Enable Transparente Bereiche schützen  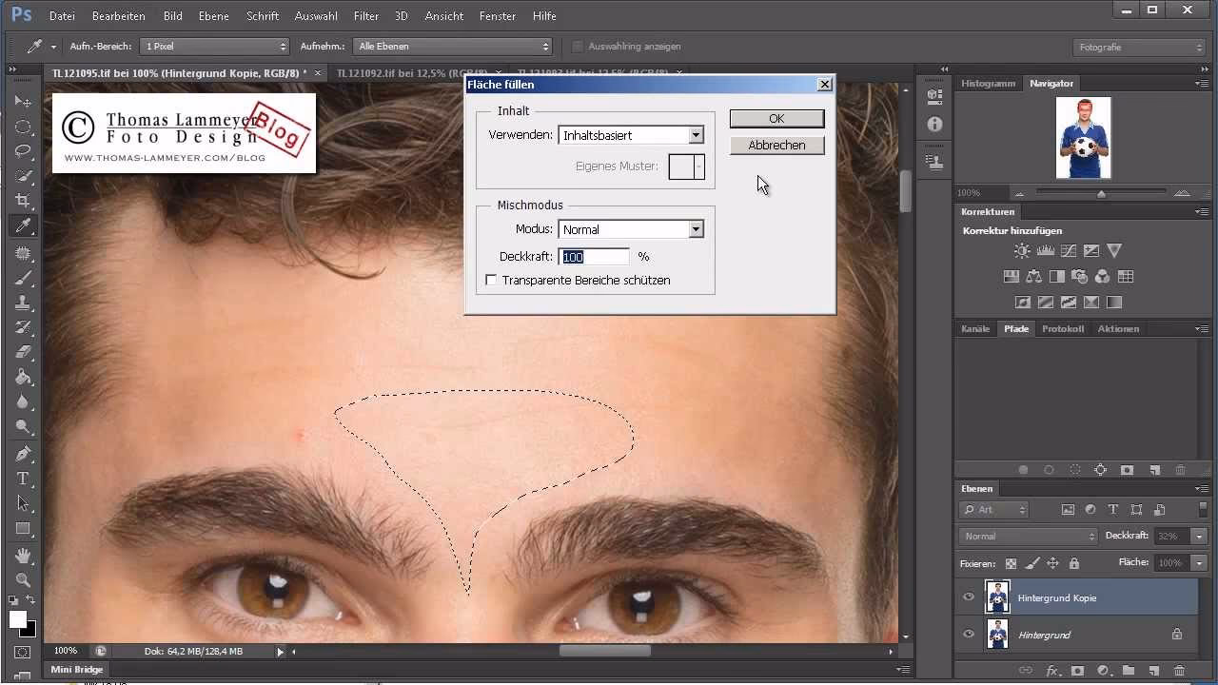pos(491,280)
